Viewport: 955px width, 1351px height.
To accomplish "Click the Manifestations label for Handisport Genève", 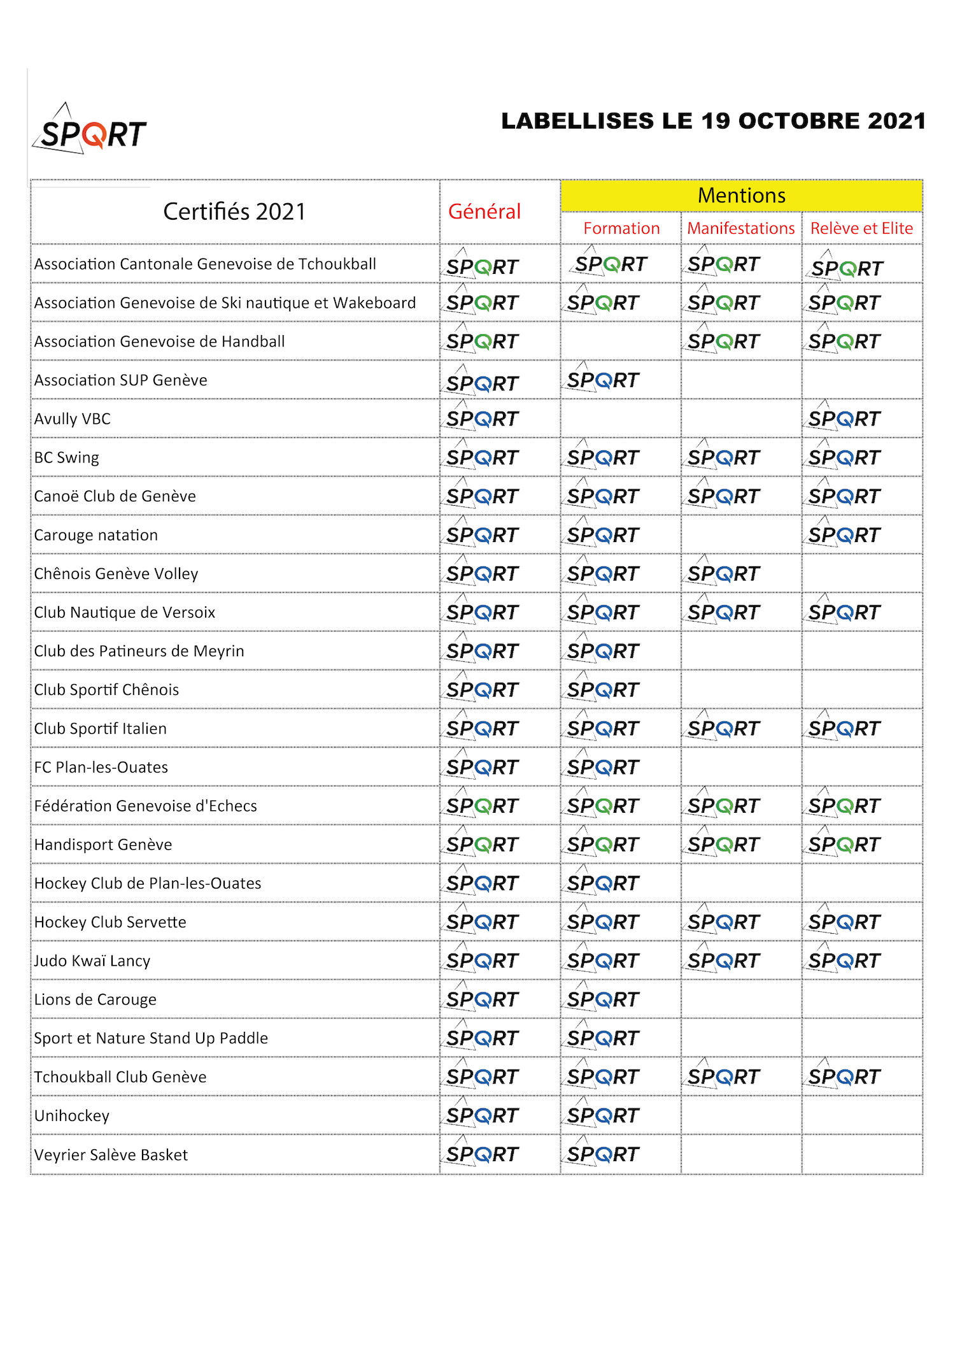I will [x=723, y=841].
